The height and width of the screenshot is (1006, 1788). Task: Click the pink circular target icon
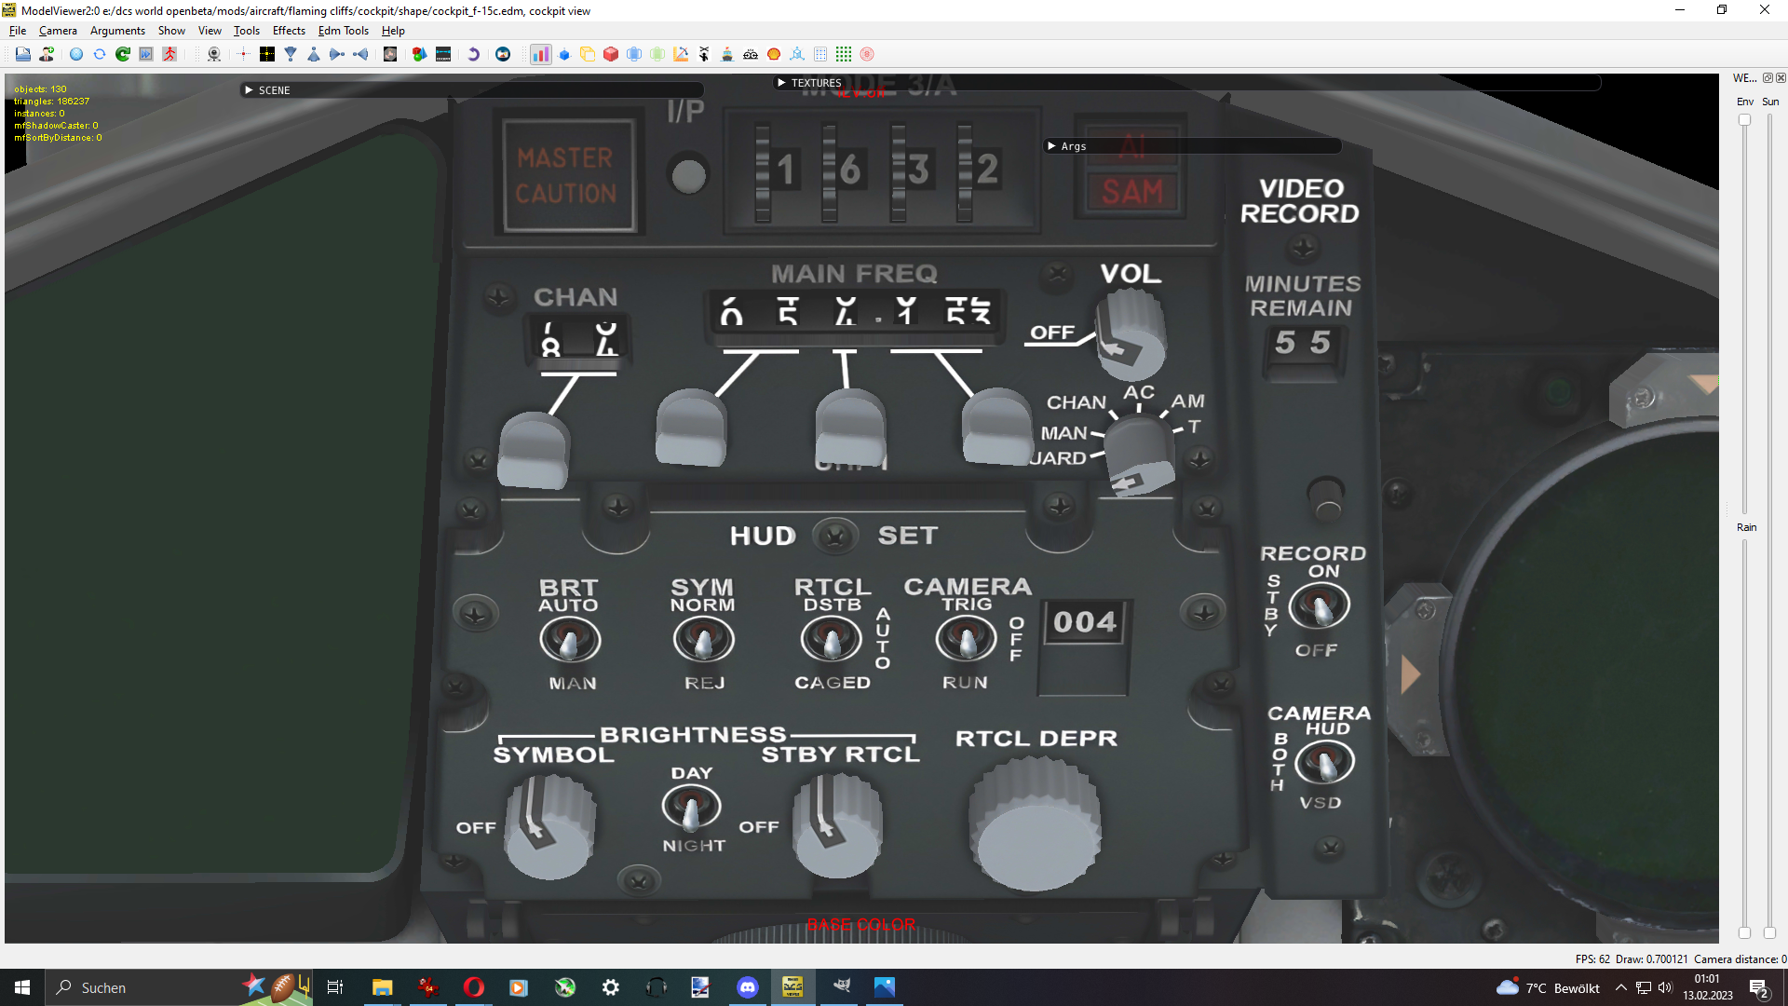[867, 54]
